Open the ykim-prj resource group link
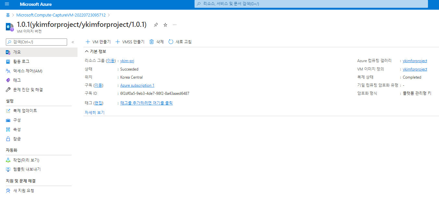The image size is (439, 197). tap(127, 61)
